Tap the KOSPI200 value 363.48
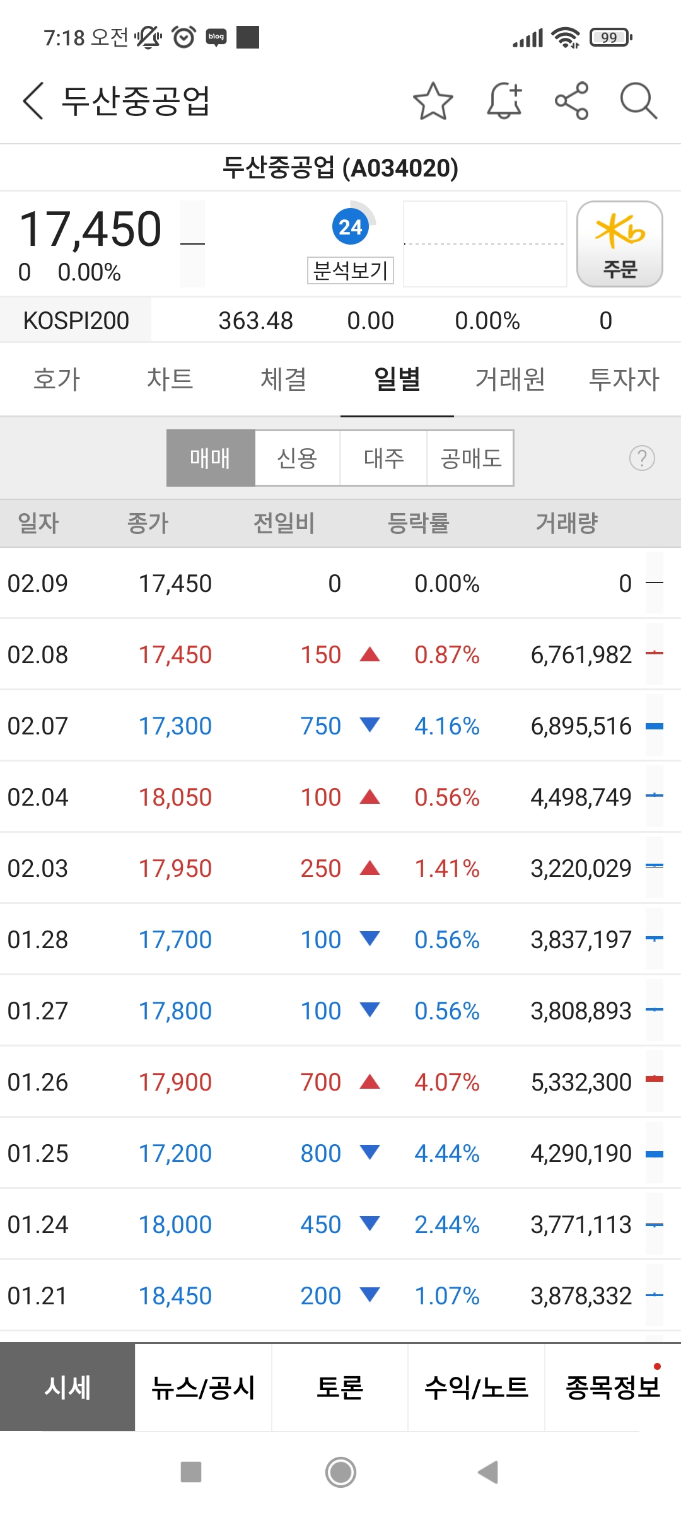The image size is (681, 1513). point(256,321)
